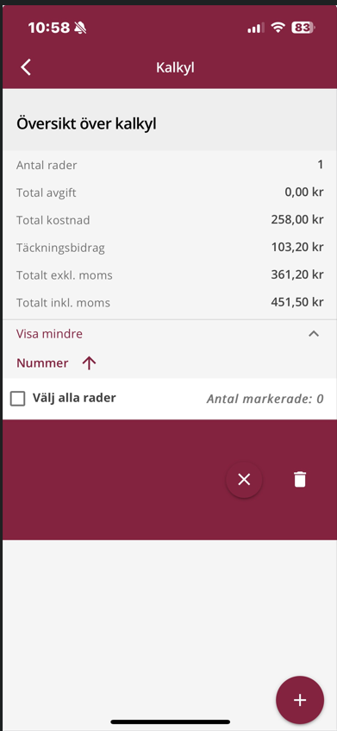Dismiss with the round X button
337x731 pixels.
tap(244, 479)
